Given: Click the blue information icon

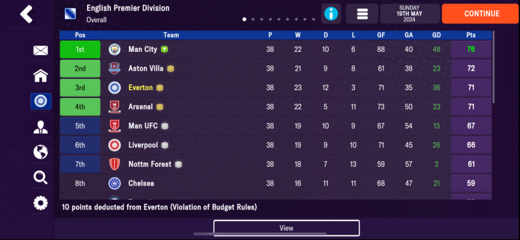Looking at the screenshot, I should tap(331, 14).
